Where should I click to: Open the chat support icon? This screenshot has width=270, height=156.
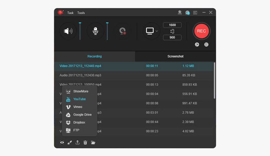188,13
